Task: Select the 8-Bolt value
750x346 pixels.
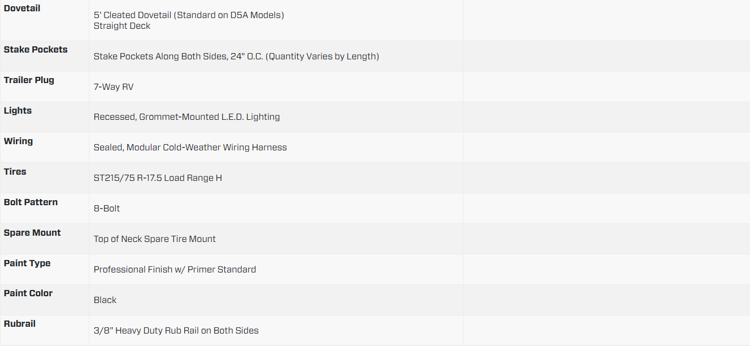Action: click(107, 209)
